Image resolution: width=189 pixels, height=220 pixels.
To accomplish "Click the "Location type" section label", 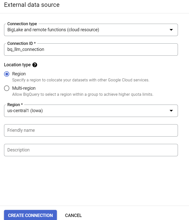I will click(17, 65).
